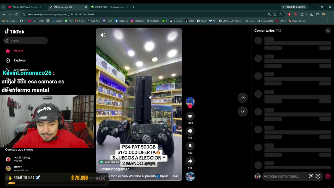The width and height of the screenshot is (334, 188).
Task: Open the Maps bookmark
Action: [250, 21]
